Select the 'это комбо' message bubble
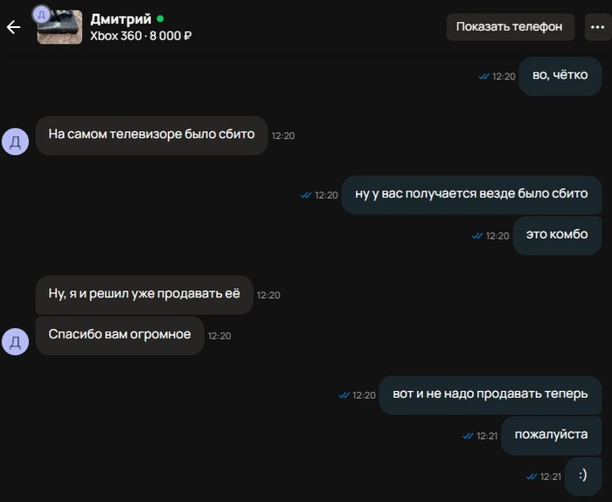This screenshot has height=502, width=612. pos(557,235)
